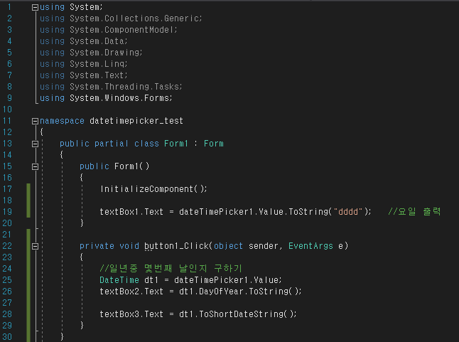Click the 'EventArgs' type name
This screenshot has height=342, width=459.
[x=311, y=246]
